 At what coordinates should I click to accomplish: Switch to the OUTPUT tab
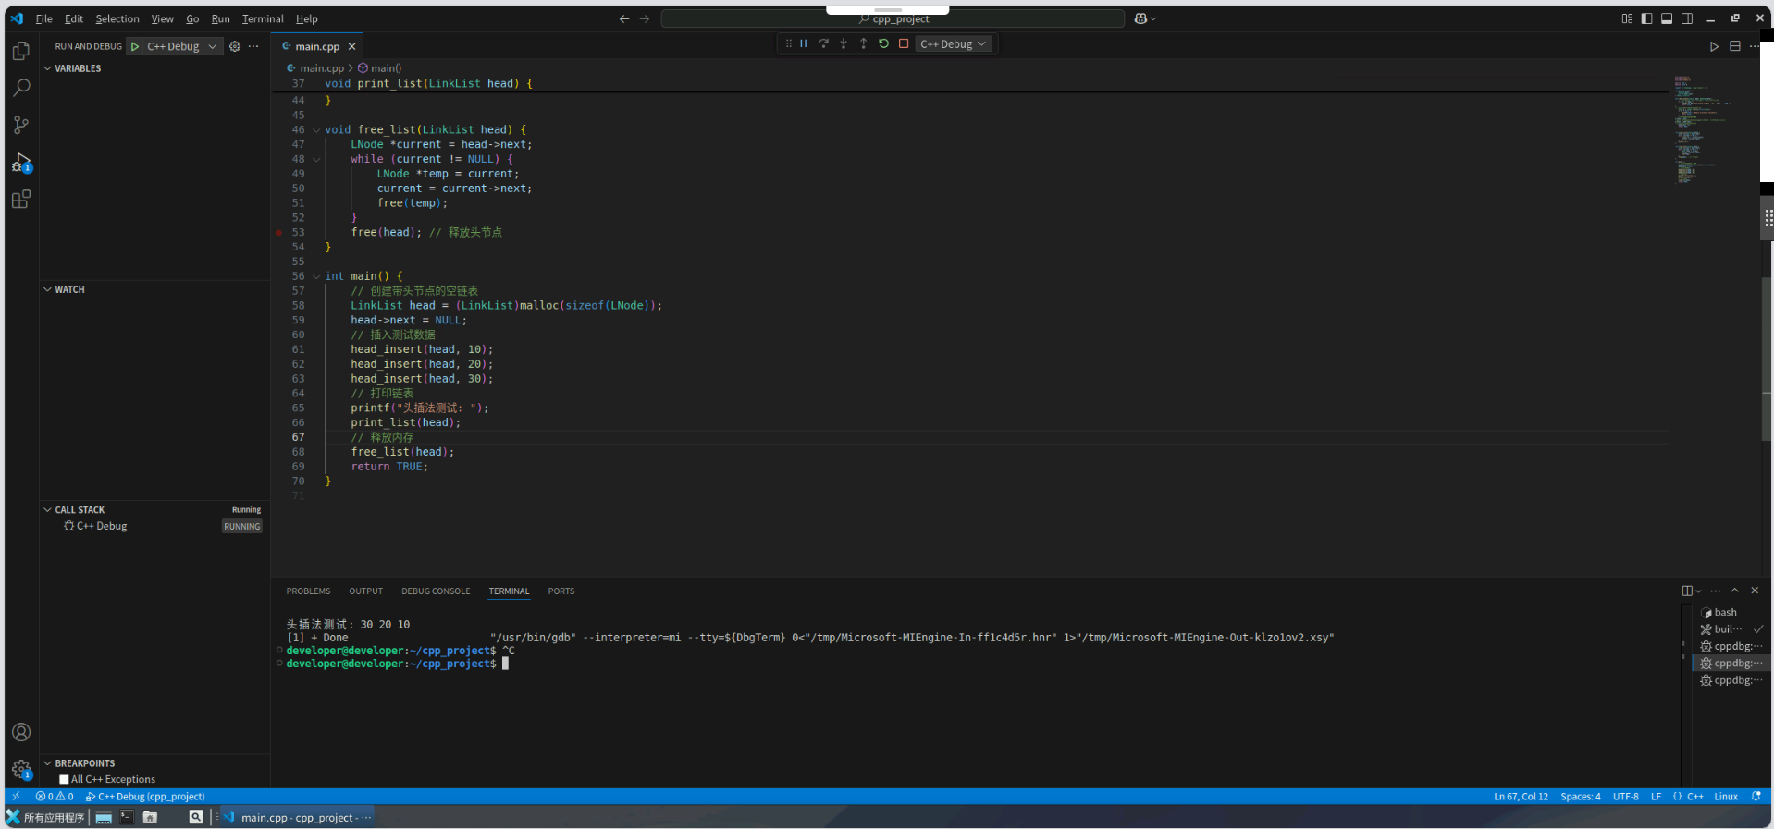(365, 591)
